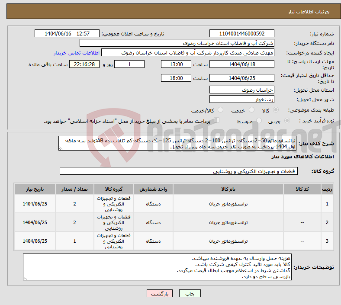The image size is (341, 305).
Task: Click the کد کالا column header
Action: (x=302, y=189)
